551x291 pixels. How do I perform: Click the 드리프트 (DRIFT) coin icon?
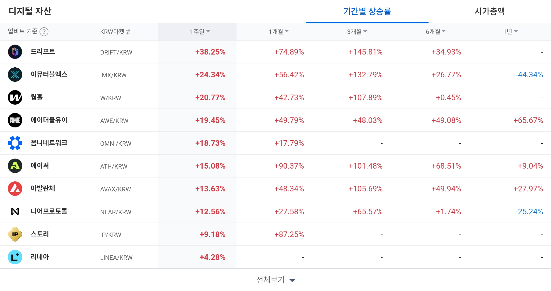[x=15, y=52]
